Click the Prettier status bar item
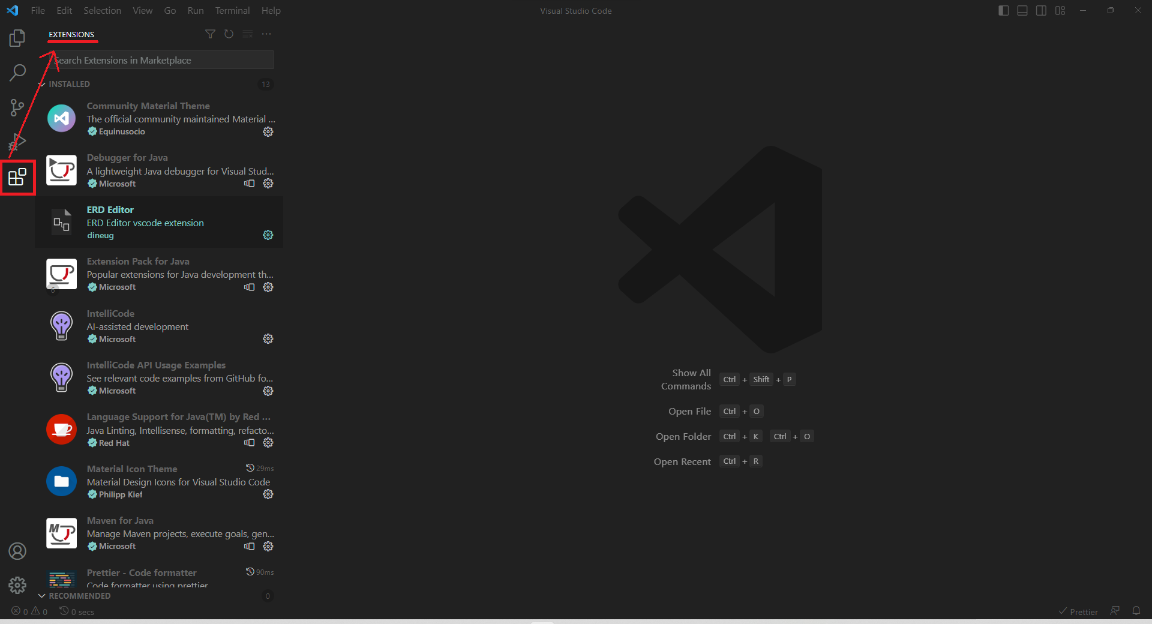This screenshot has width=1152, height=624. 1078,611
